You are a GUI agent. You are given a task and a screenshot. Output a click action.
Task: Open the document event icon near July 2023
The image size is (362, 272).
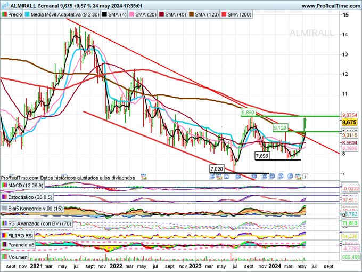click(238, 177)
